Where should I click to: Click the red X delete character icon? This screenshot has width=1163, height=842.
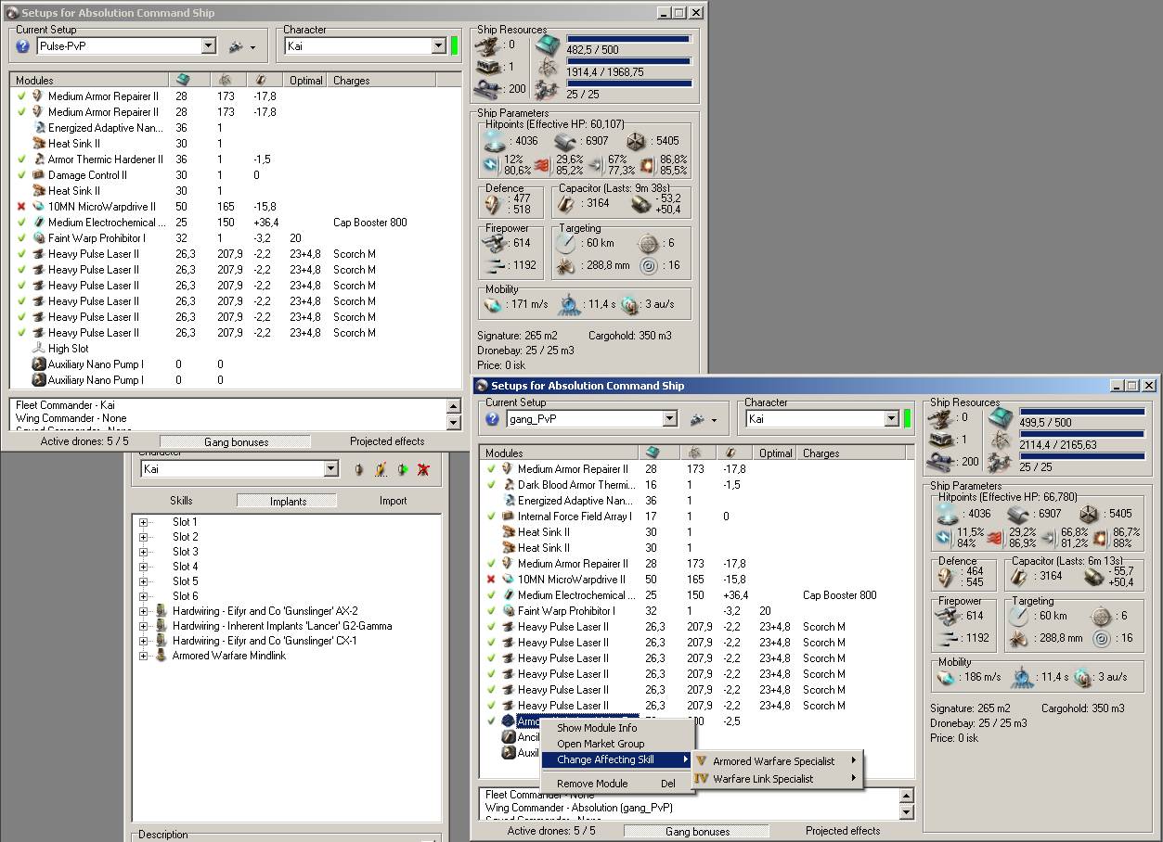(x=423, y=470)
